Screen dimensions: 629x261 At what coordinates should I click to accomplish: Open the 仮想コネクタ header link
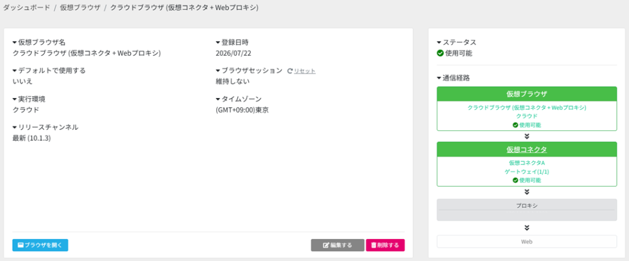pos(526,149)
